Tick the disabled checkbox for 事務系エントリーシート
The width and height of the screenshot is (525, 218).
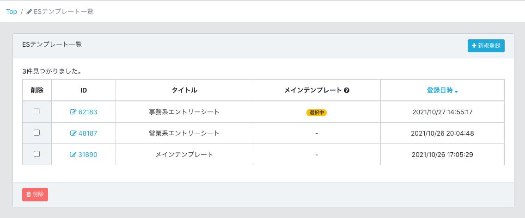pyautogui.click(x=37, y=112)
